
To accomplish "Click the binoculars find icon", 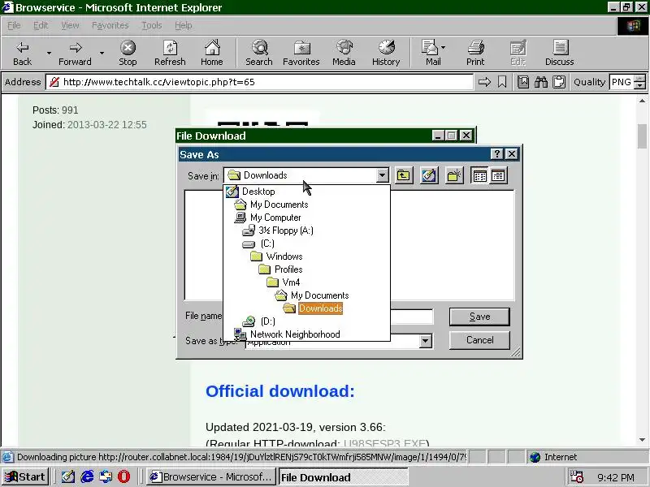I will (x=541, y=82).
